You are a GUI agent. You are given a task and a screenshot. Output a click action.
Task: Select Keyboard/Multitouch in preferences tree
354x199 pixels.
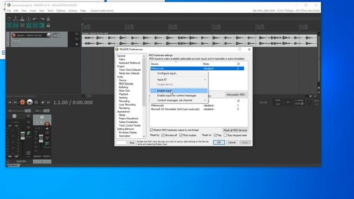[x=129, y=62]
